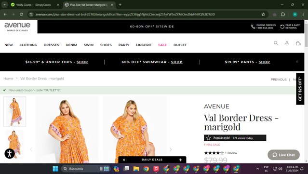Open the volume control in the system tray
The height and width of the screenshot is (174, 308).
pyautogui.click(x=281, y=169)
